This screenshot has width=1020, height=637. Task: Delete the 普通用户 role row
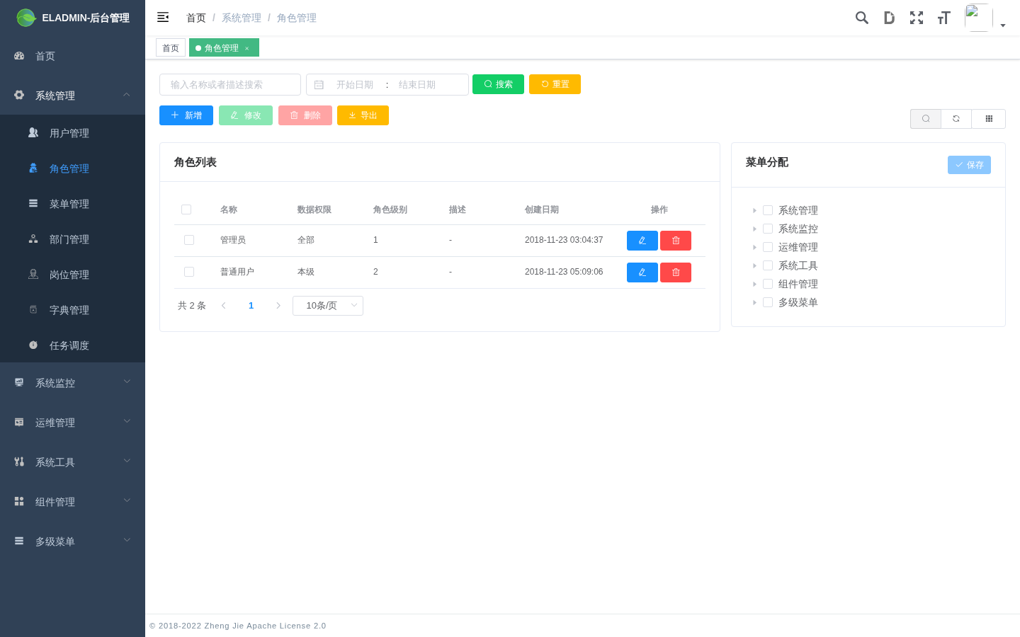(x=676, y=272)
